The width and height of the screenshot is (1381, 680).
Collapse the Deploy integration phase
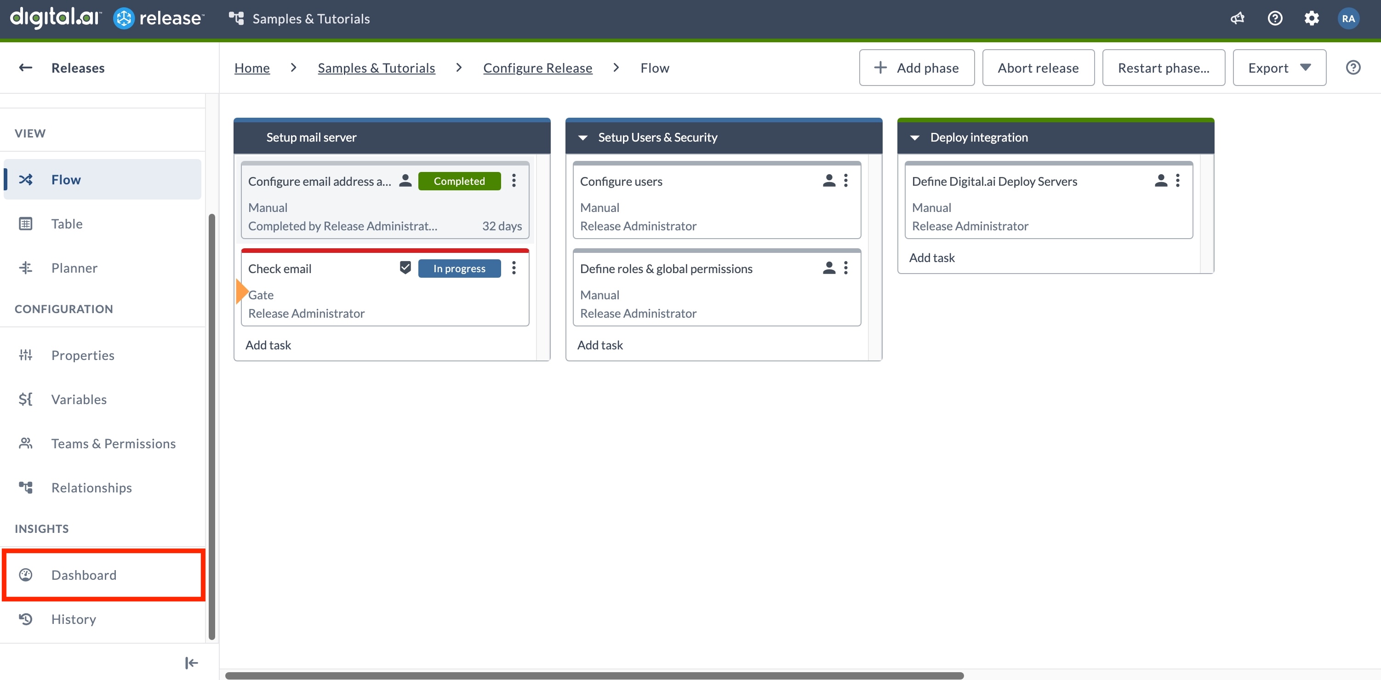coord(914,138)
